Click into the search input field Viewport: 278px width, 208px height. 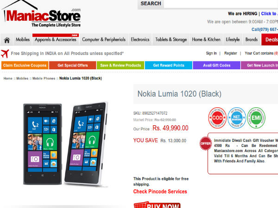tap(221, 4)
